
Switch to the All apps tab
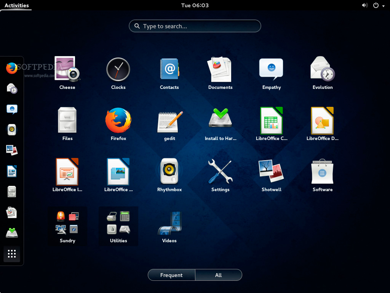pos(218,275)
